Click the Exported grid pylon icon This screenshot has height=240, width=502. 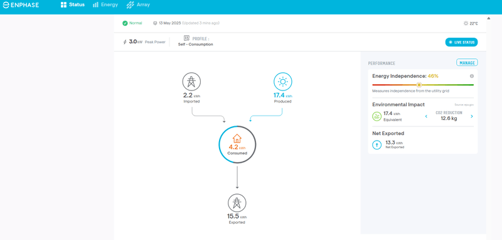(x=237, y=203)
